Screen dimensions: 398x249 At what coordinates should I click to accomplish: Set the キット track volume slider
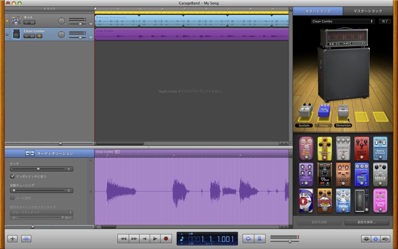[80, 24]
